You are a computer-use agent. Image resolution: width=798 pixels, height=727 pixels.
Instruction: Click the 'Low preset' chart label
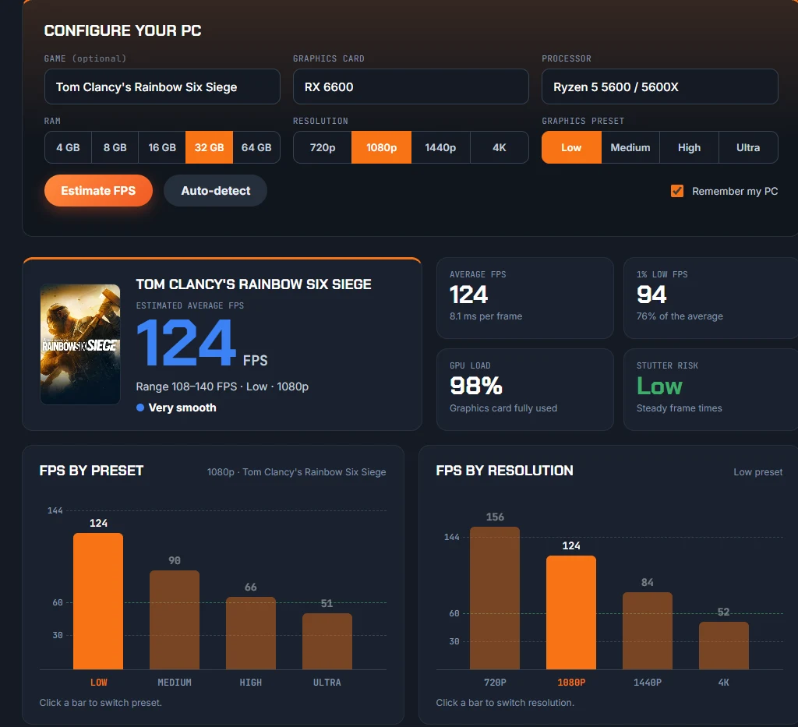pos(757,472)
